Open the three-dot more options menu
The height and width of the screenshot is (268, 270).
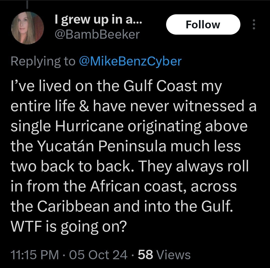click(x=254, y=24)
